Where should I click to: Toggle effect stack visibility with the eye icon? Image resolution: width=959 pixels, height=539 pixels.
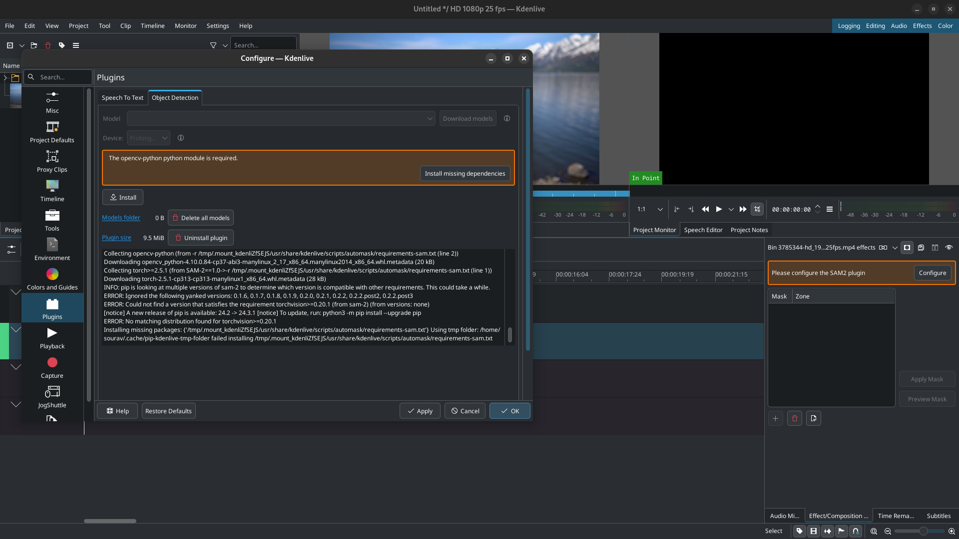(949, 248)
